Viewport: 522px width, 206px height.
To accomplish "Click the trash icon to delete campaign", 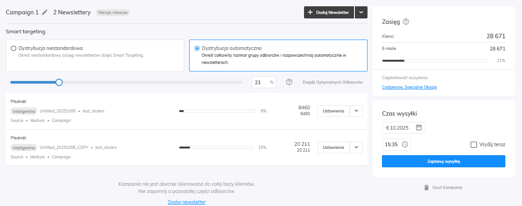I will tap(426, 187).
